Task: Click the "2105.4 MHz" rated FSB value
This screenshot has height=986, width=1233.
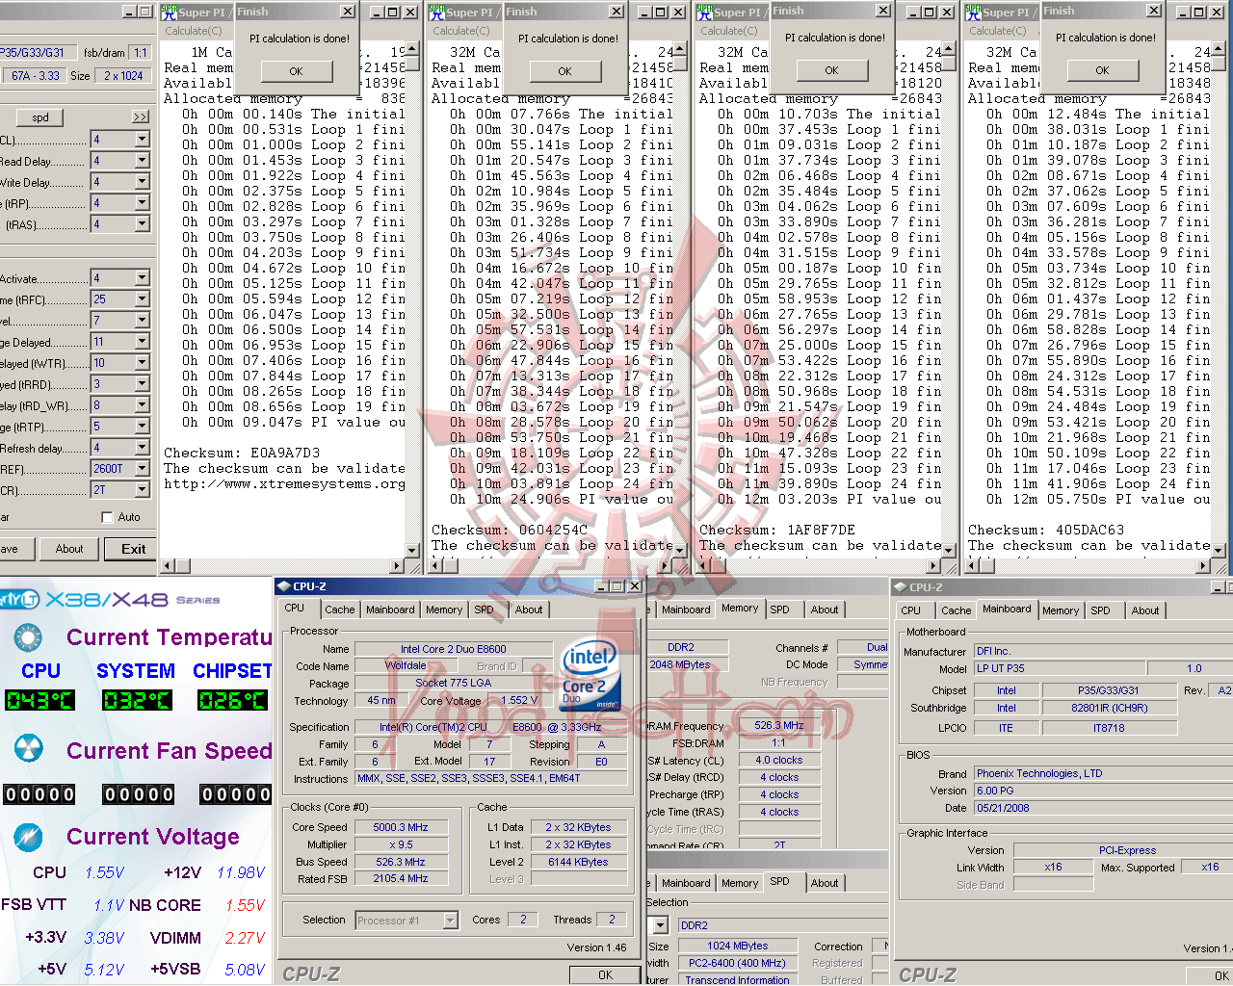Action: click(x=401, y=878)
